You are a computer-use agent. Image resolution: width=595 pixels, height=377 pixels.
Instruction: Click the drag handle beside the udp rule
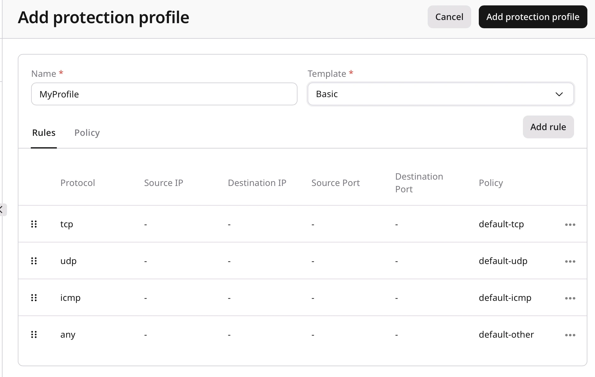(x=34, y=261)
